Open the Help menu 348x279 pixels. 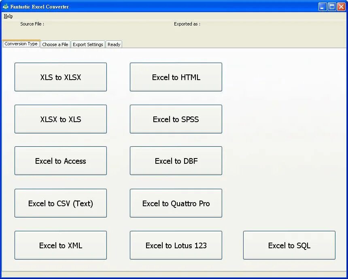[x=8, y=16]
